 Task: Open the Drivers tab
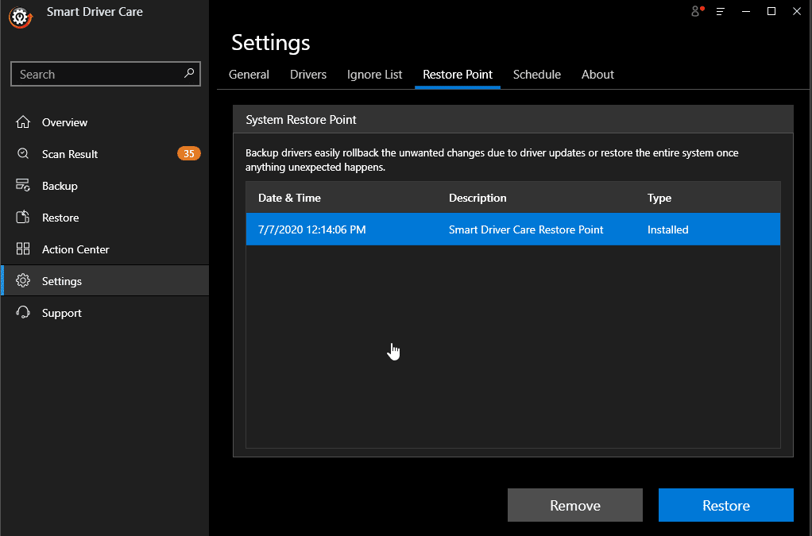click(308, 75)
